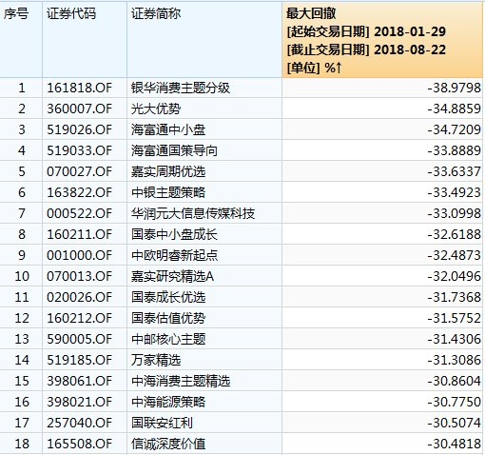Select security code 360007.OF
Image resolution: width=485 pixels, height=455 pixels.
click(80, 109)
